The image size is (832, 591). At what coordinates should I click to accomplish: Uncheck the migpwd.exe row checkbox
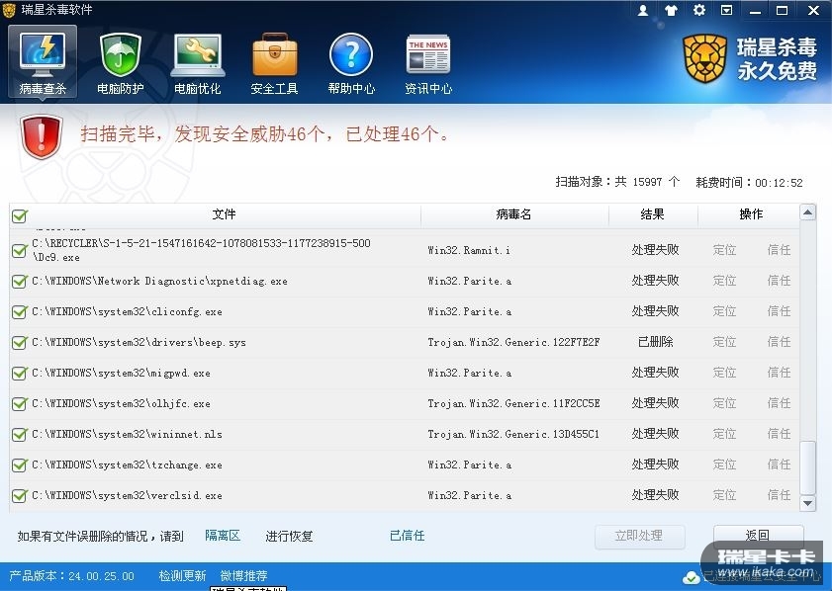click(x=20, y=374)
